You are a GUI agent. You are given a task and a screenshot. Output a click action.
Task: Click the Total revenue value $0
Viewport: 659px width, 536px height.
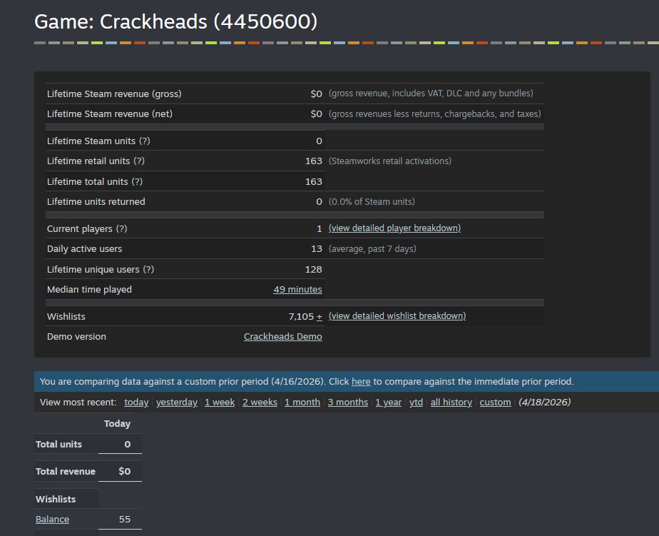pyautogui.click(x=124, y=471)
